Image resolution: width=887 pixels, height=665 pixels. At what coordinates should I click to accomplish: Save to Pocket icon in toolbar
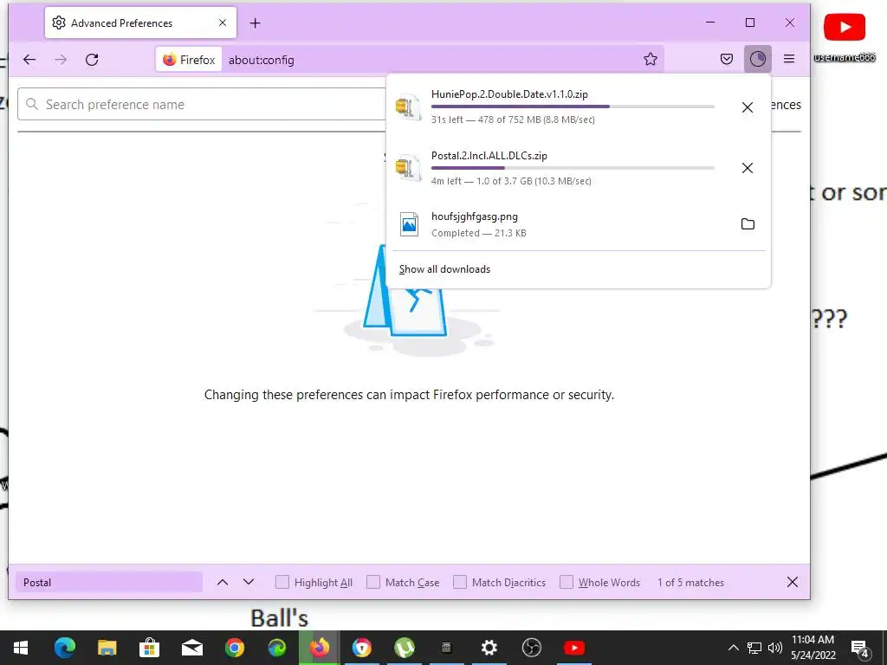(727, 59)
